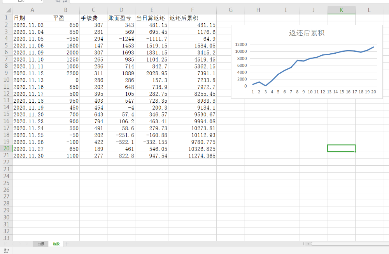Select column D header

(x=121, y=10)
